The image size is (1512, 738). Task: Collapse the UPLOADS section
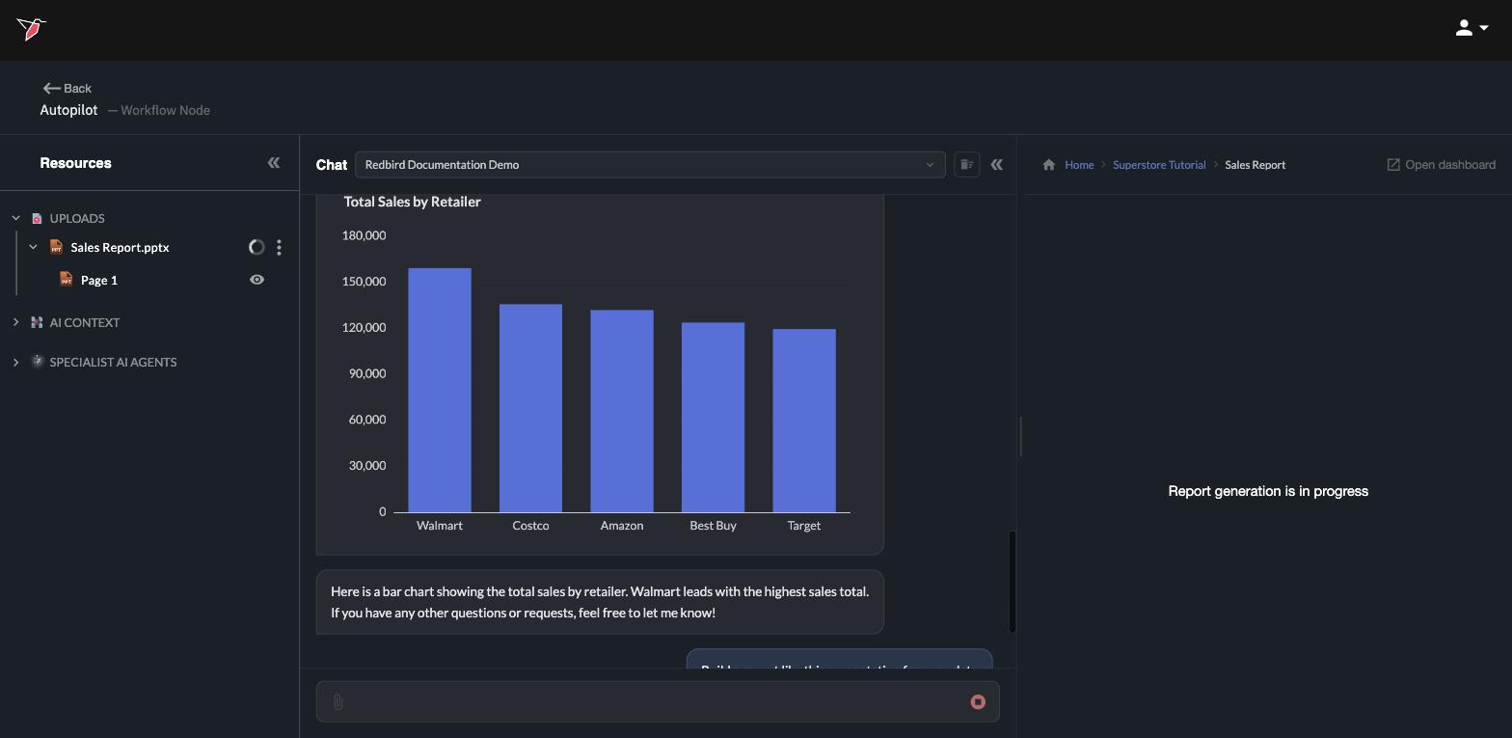(x=15, y=218)
